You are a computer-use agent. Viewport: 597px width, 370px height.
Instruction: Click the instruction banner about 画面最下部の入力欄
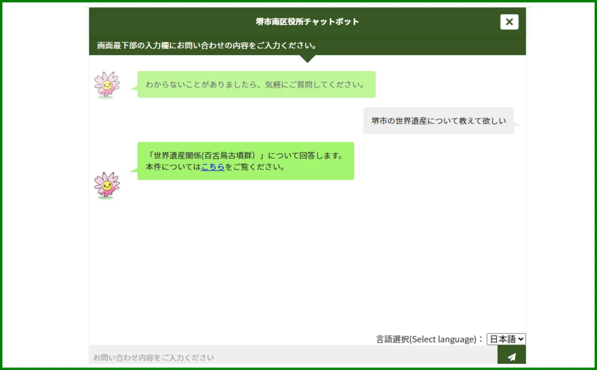pyautogui.click(x=207, y=46)
